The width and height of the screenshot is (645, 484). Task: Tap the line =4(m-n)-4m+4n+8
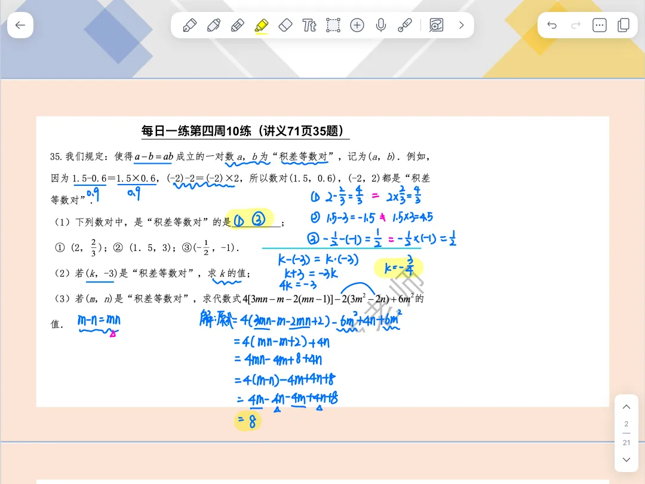pyautogui.click(x=285, y=379)
